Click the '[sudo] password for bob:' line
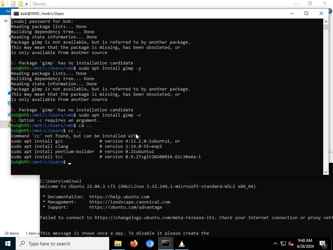This screenshot has height=250, width=333. coord(42,21)
